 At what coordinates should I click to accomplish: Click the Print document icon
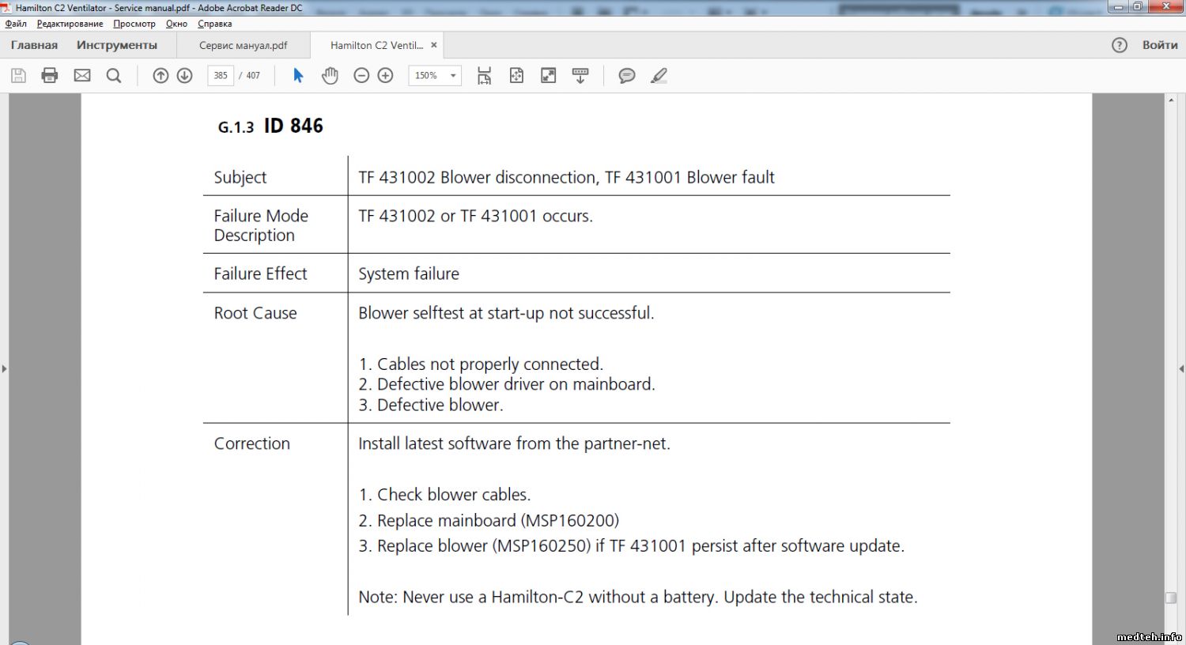click(50, 76)
